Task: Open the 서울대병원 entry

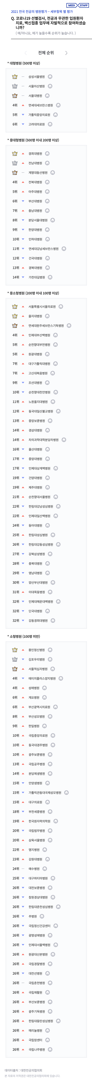Action: tap(35, 96)
